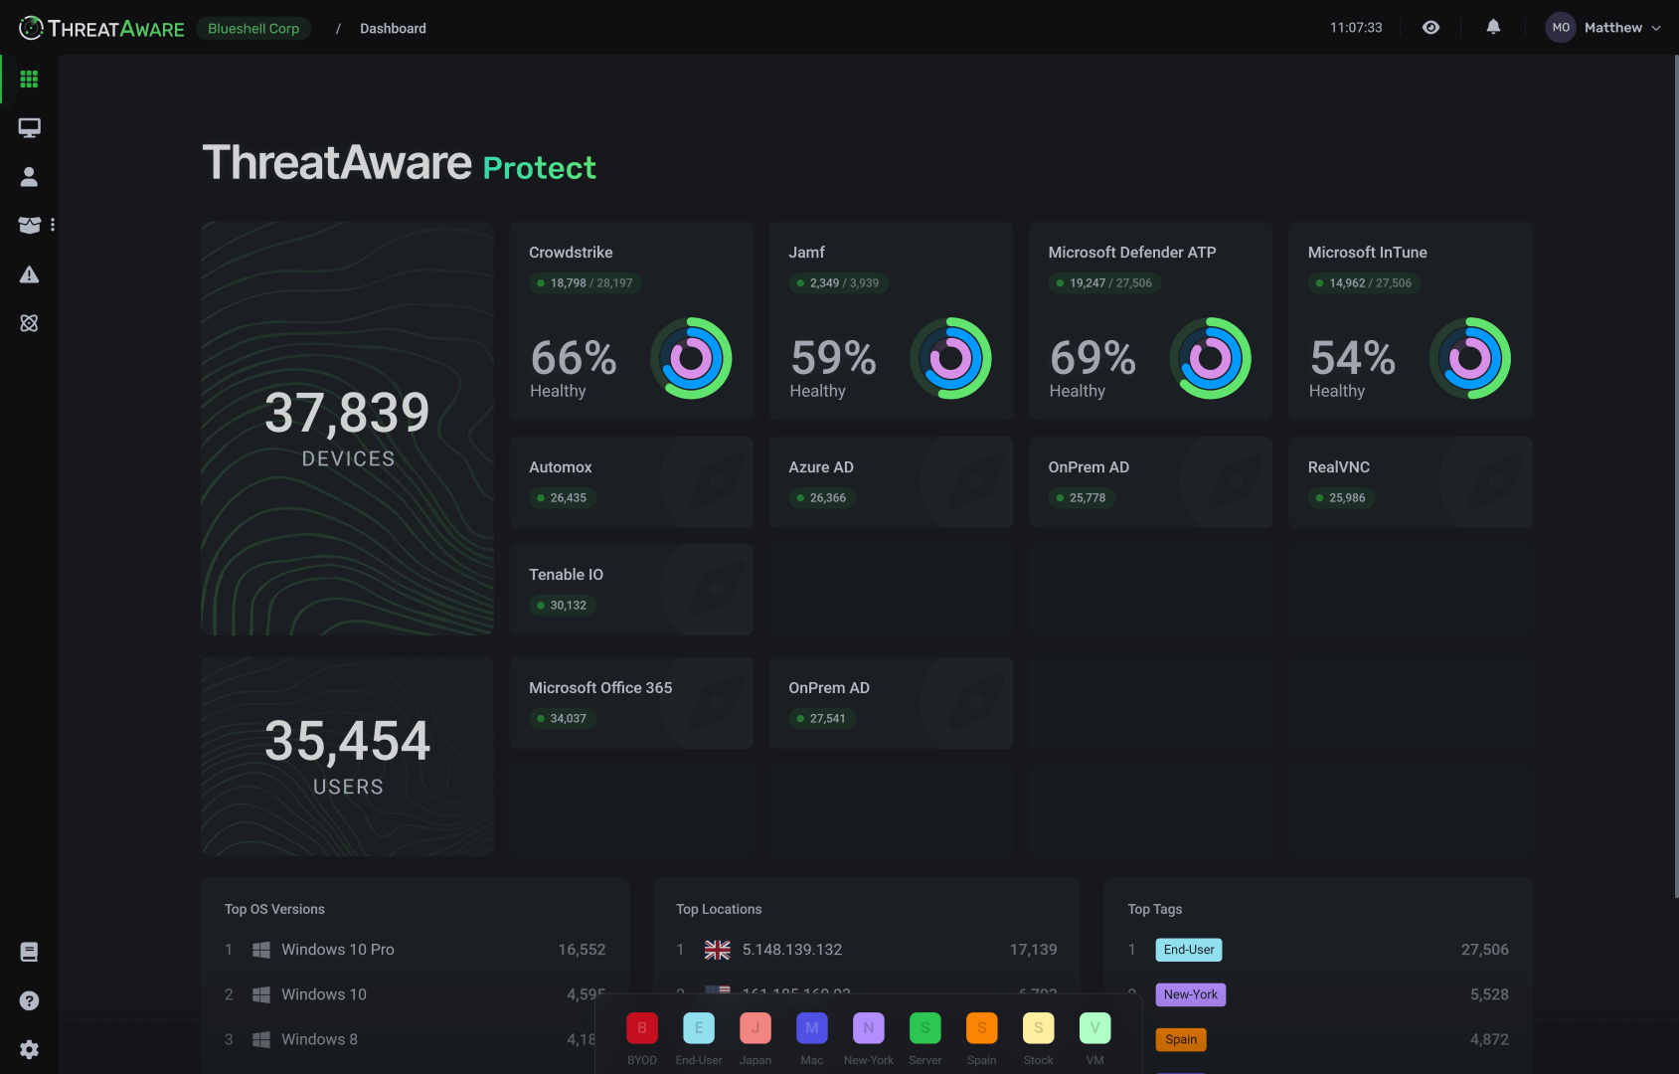
Task: Expand the Matthew user account menu
Action: (x=1602, y=28)
